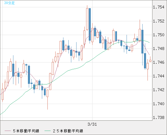Click the 1.738 price axis label
Viewport: 167px width, 135px height.
coord(159,117)
